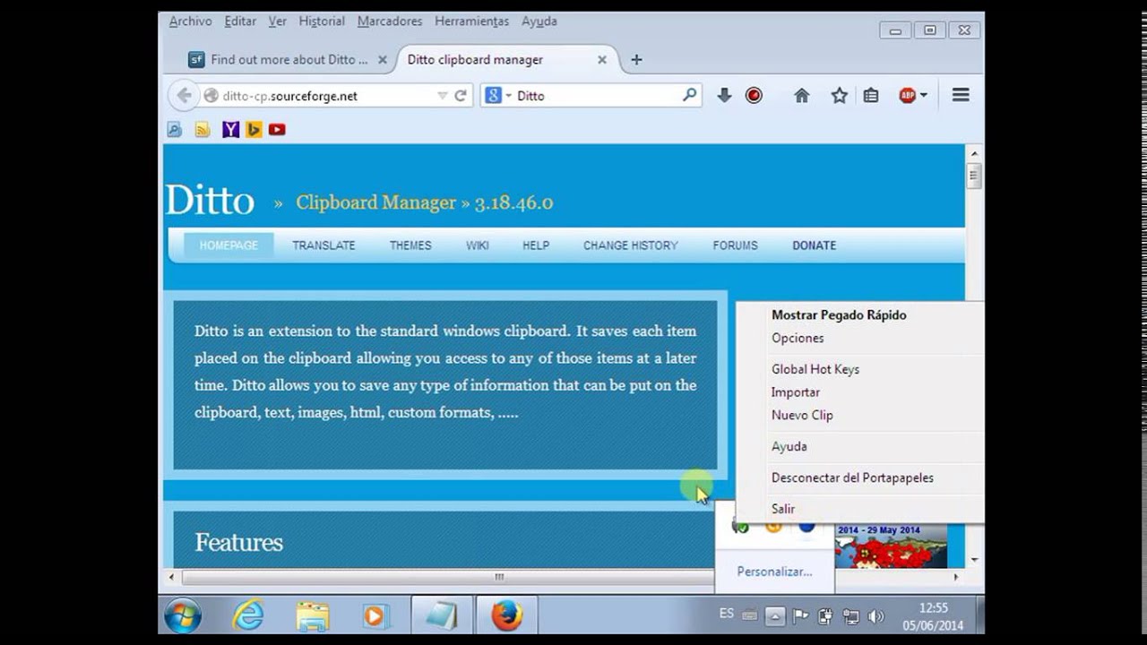The height and width of the screenshot is (645, 1147).
Task: Open Windows Media Player taskbar icon
Action: pos(375,615)
